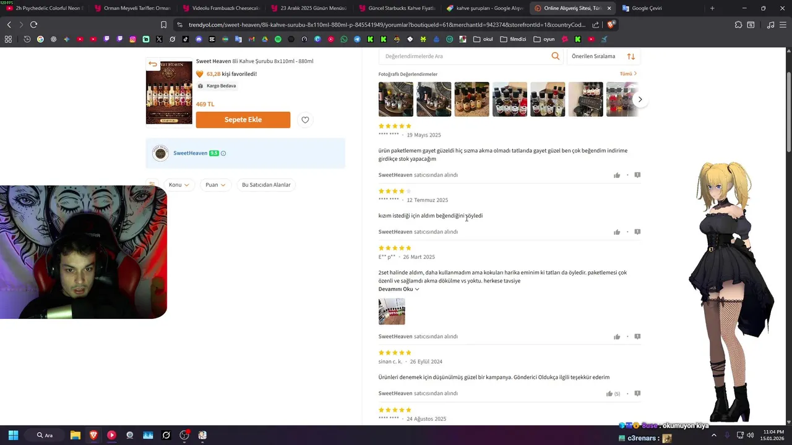Screen dimensions: 792x445
Task: Open Brave Shields lion icon
Action: [611, 25]
